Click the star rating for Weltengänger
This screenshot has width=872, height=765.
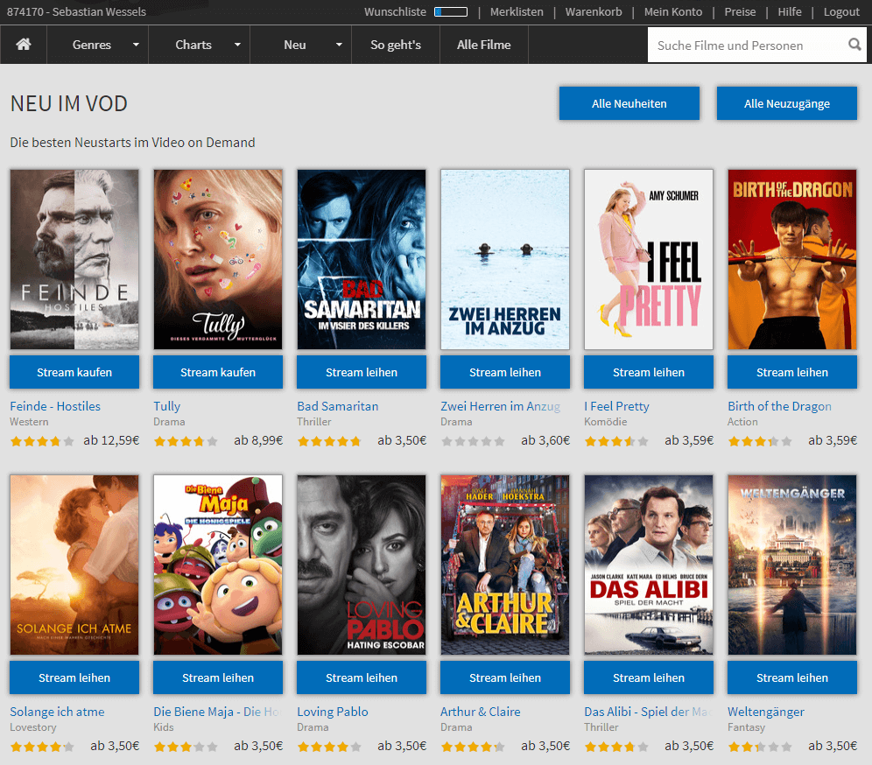(760, 747)
